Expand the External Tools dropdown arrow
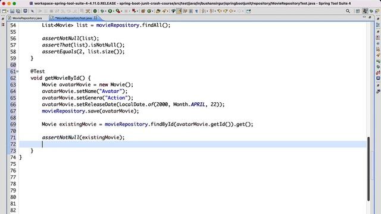The width and height of the screenshot is (381, 214). (x=121, y=11)
